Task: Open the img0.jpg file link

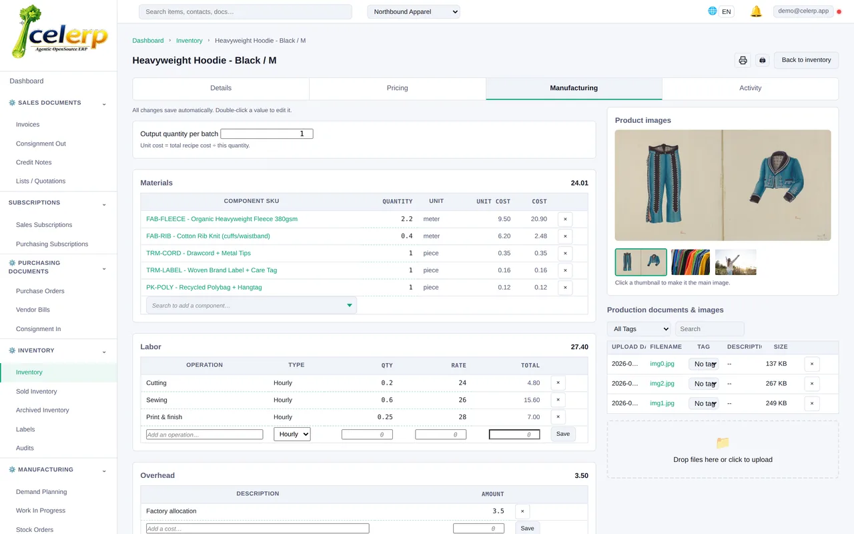Action: pyautogui.click(x=662, y=364)
